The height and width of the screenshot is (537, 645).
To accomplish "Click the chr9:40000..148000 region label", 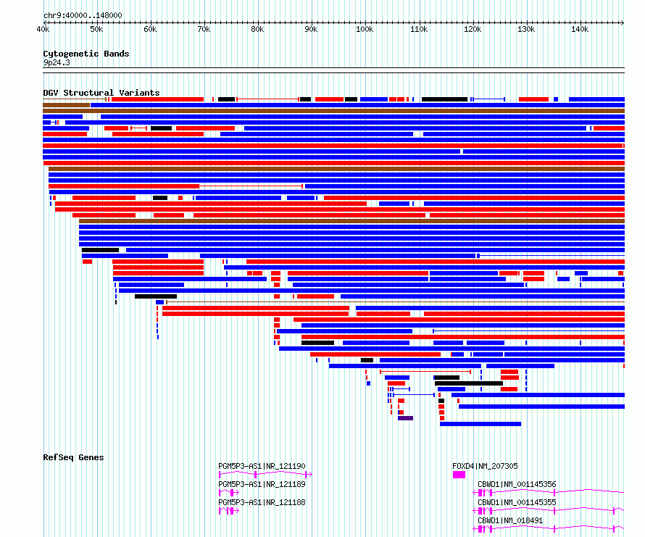I will pyautogui.click(x=83, y=15).
